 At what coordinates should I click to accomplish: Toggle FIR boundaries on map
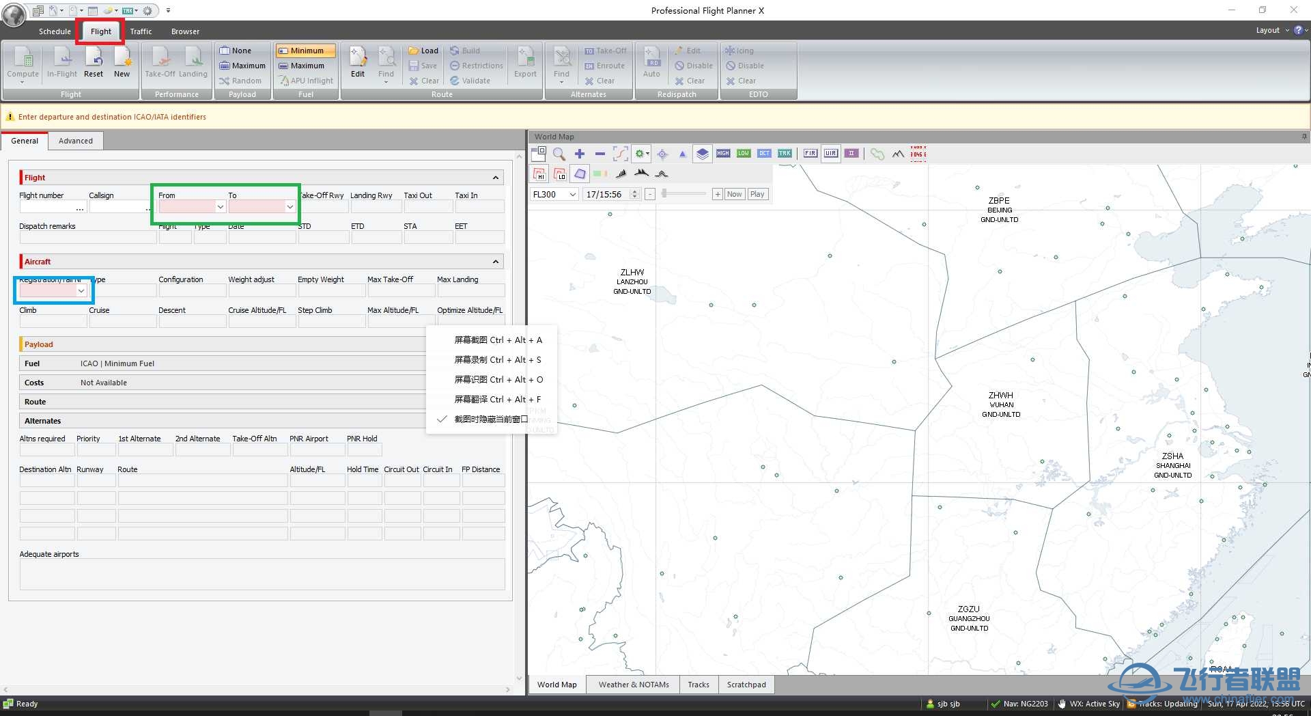tap(810, 154)
